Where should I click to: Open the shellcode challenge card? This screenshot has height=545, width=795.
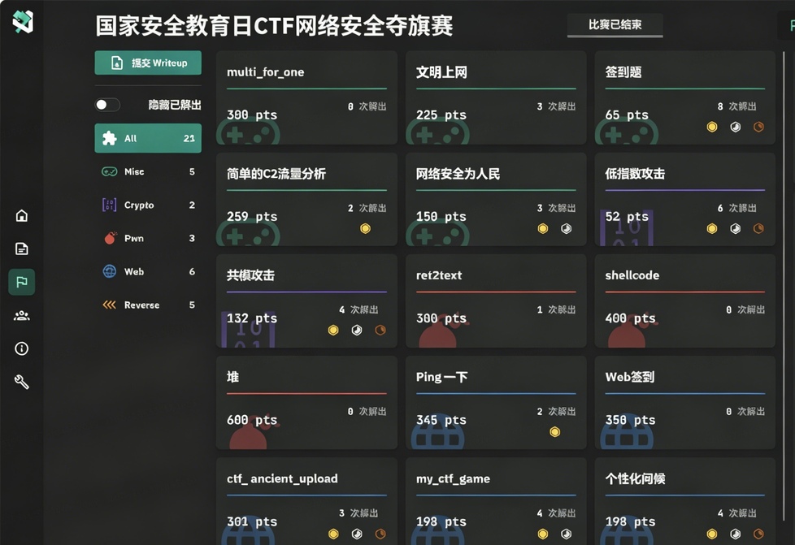pyautogui.click(x=684, y=300)
